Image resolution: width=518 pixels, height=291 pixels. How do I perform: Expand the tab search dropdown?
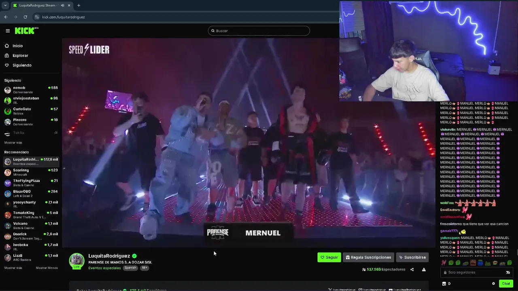[x=5, y=5]
